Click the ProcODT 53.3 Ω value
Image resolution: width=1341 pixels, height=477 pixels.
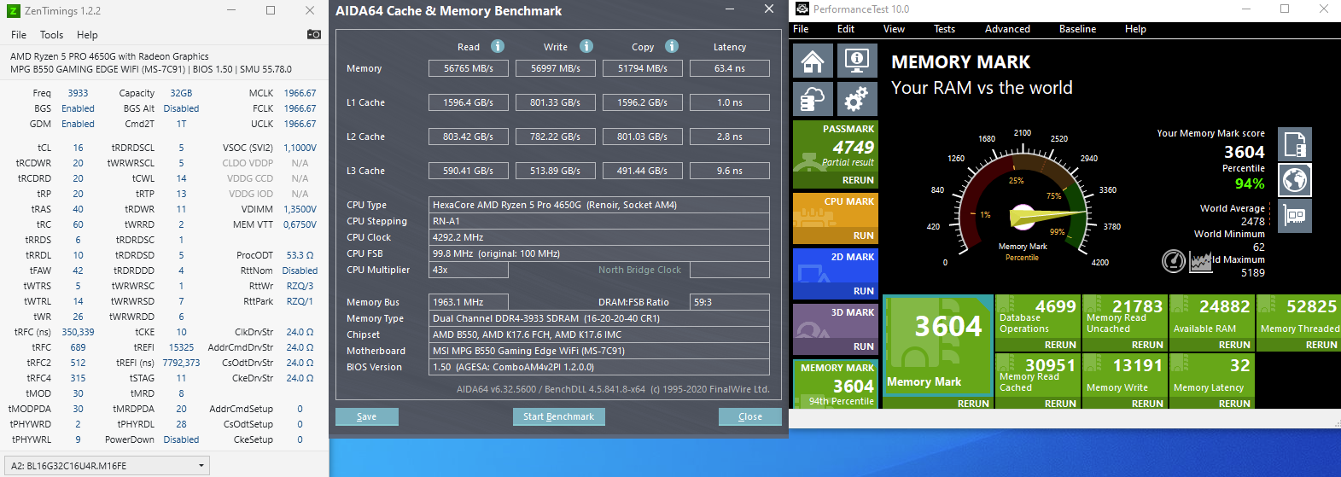coord(300,255)
